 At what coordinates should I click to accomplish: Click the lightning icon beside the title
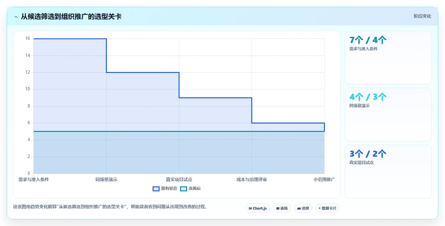[16, 17]
